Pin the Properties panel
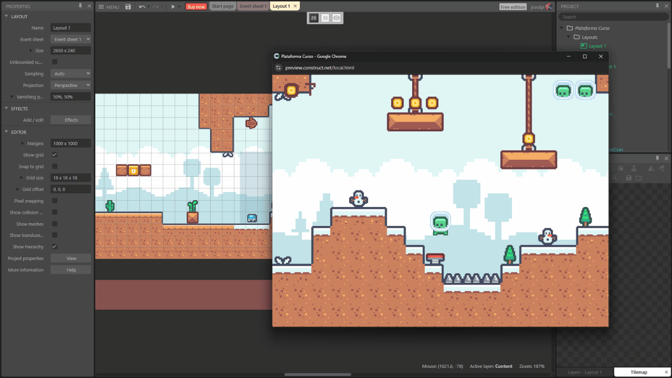This screenshot has width=672, height=378. click(x=80, y=6)
